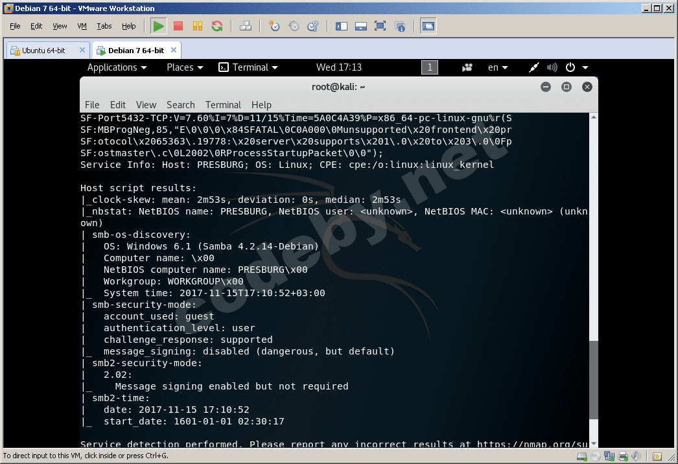Send Ctrl+Alt+Del via the keyboard icon

[x=246, y=27]
